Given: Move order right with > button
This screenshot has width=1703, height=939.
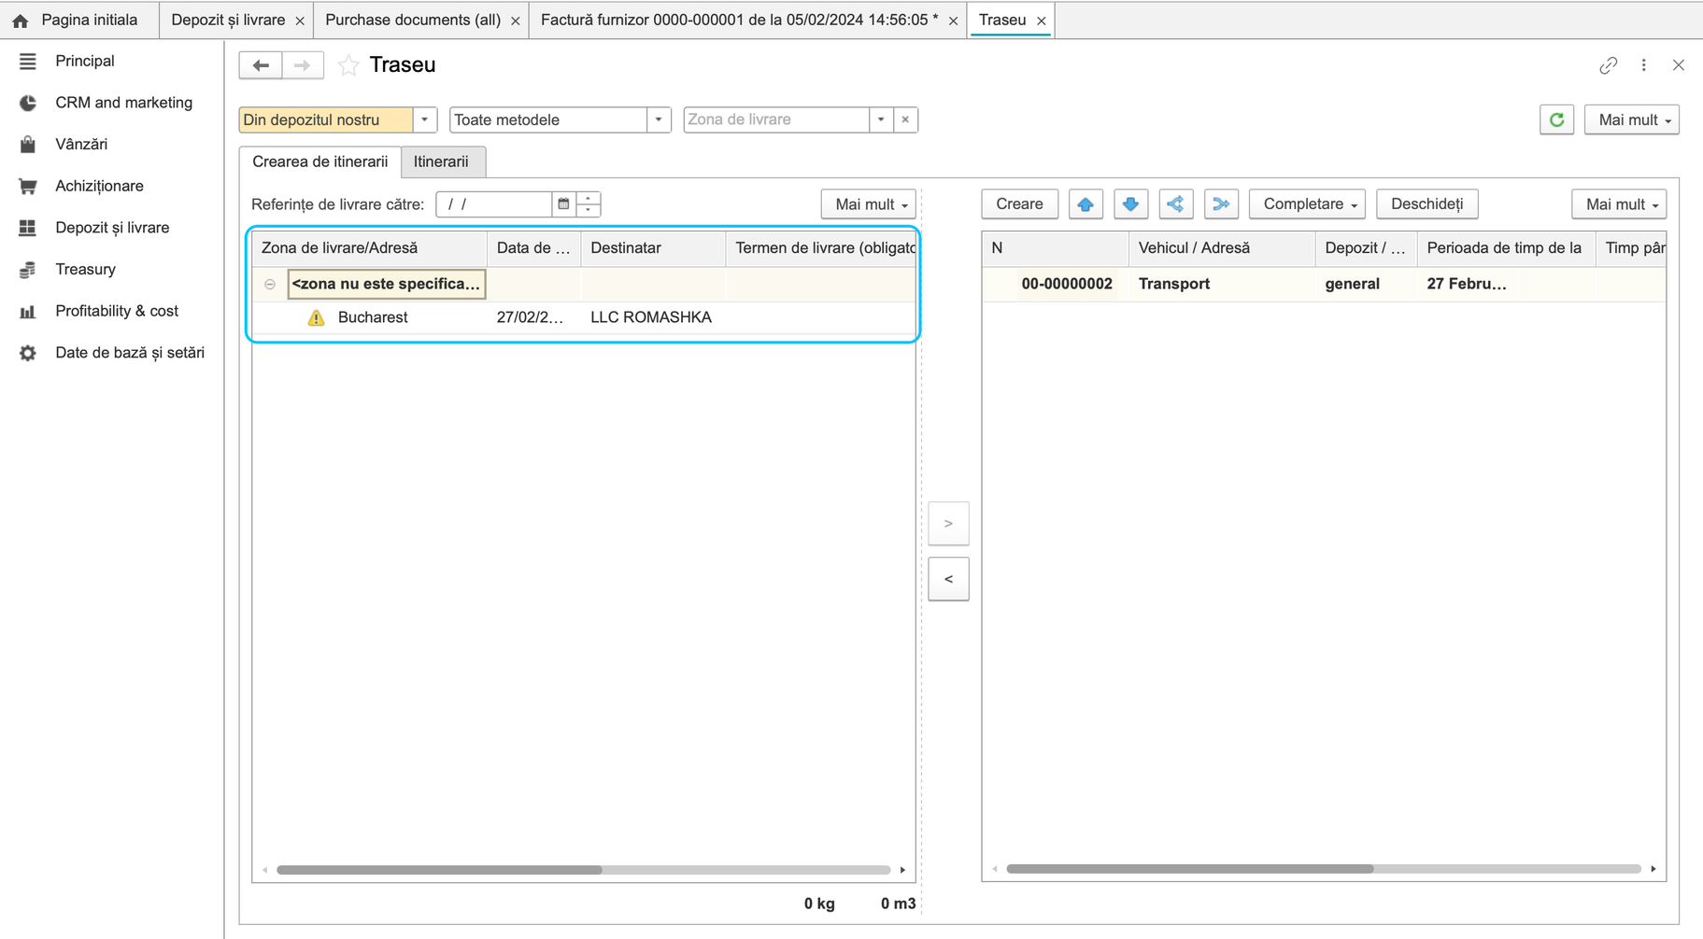Looking at the screenshot, I should (x=948, y=524).
